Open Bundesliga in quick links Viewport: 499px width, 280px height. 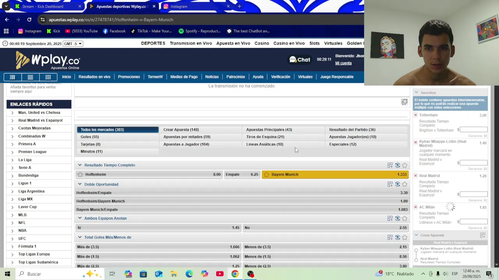[28, 175]
